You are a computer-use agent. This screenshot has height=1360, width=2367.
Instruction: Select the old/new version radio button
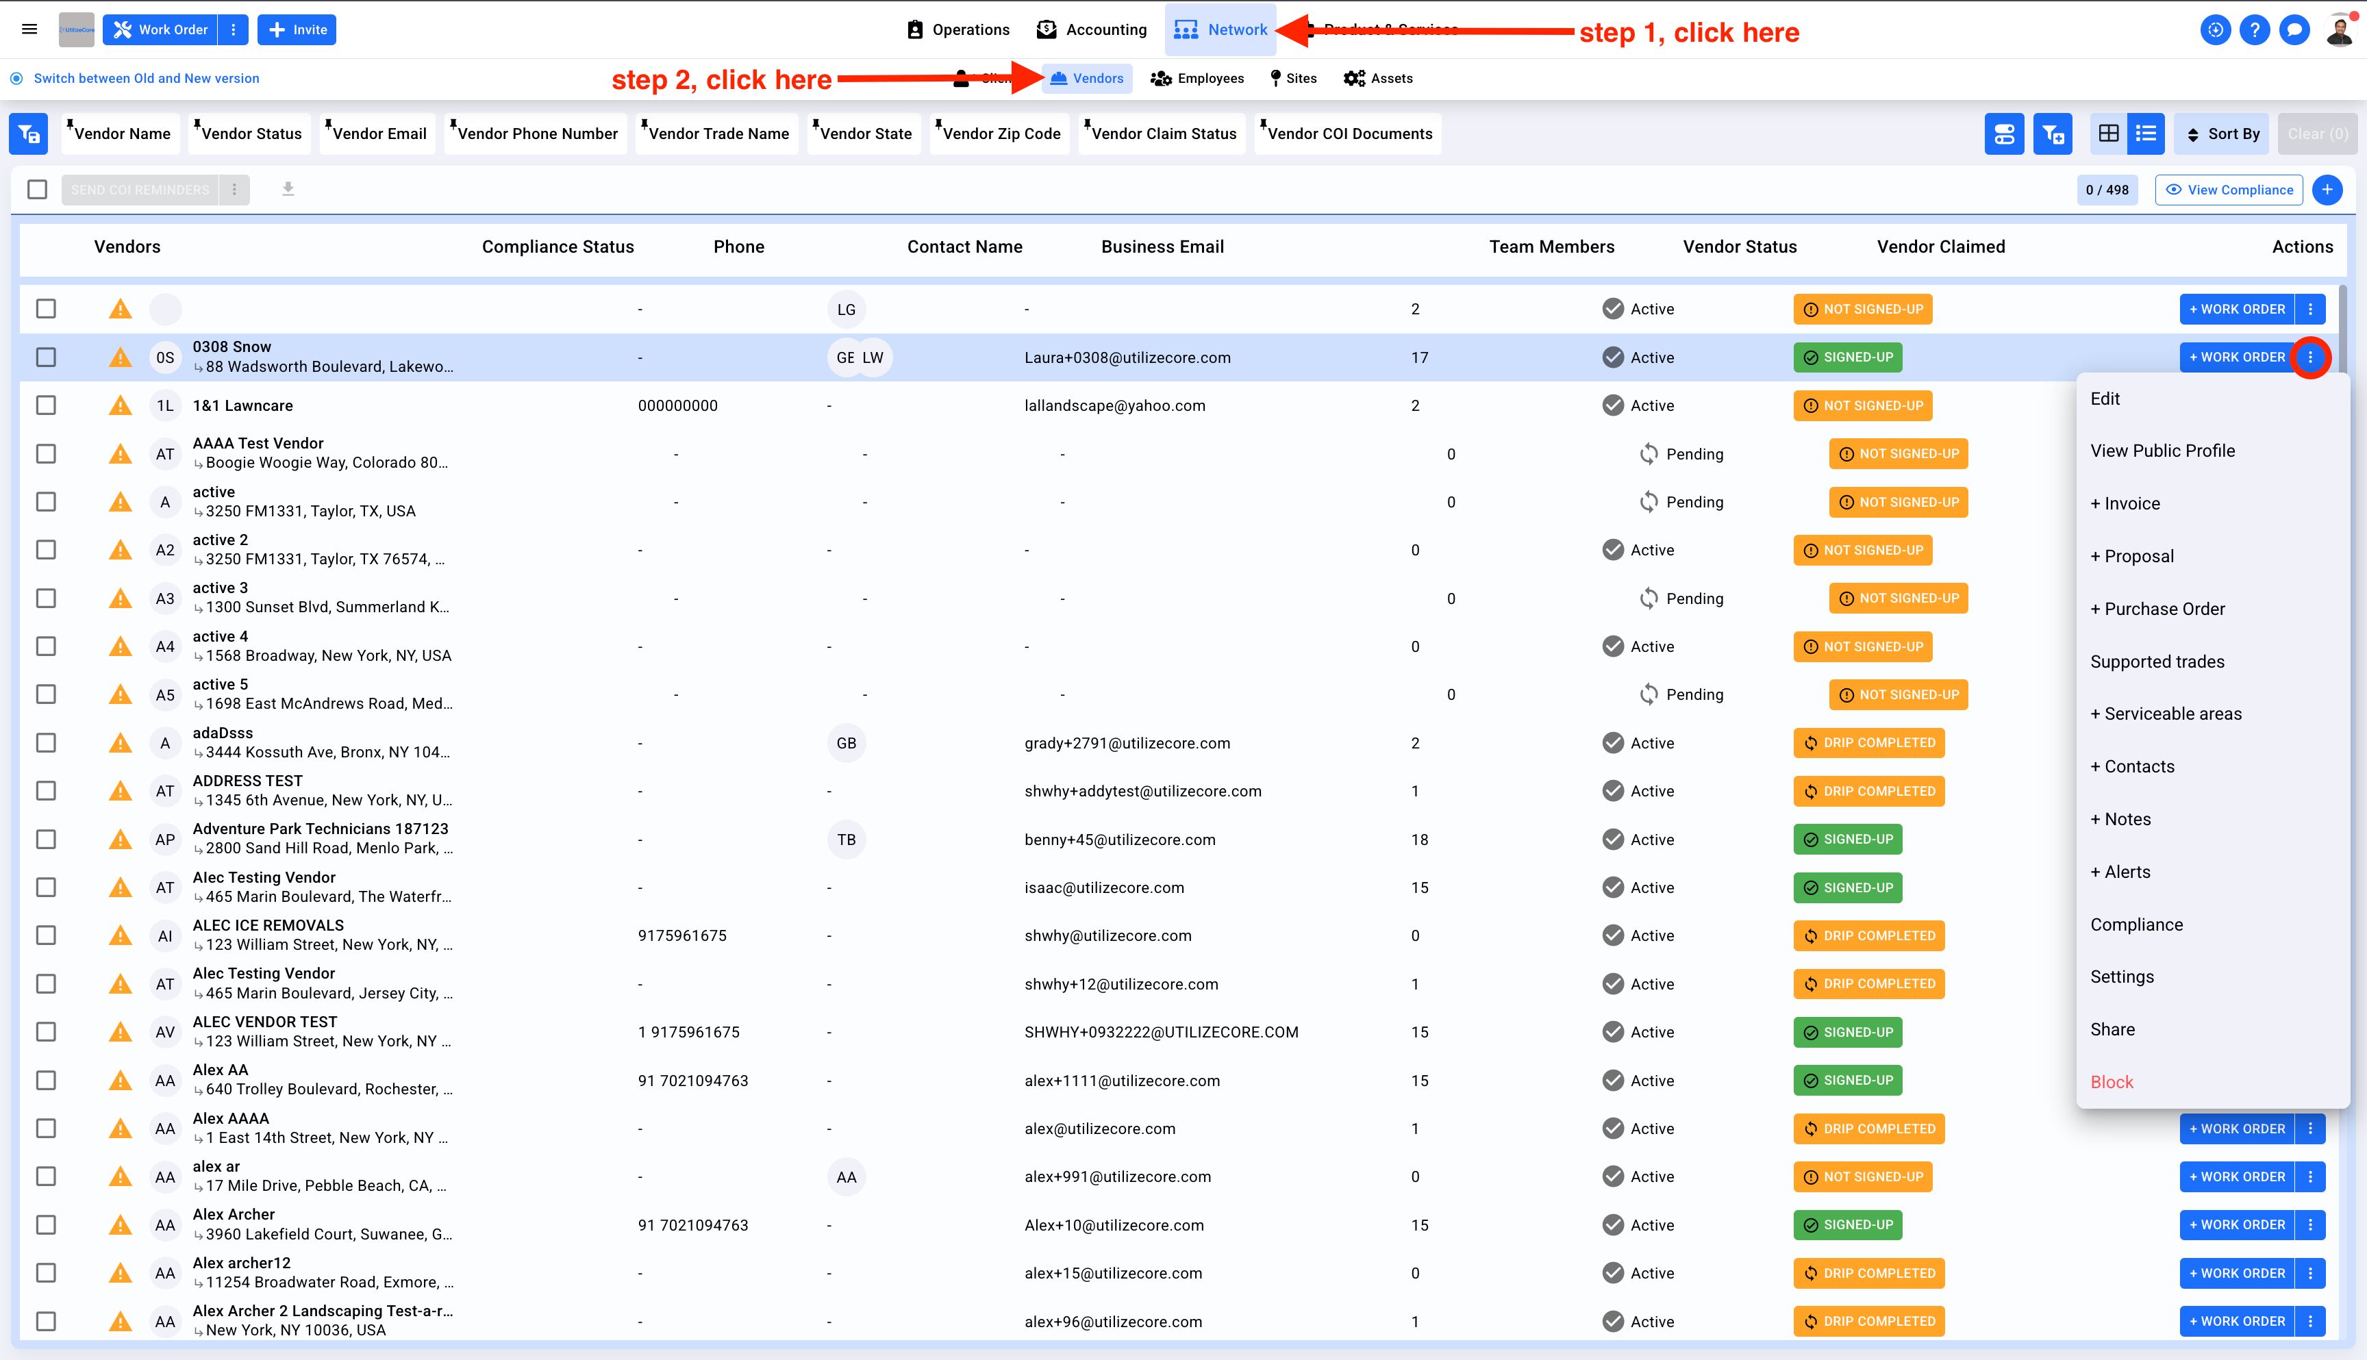pyautogui.click(x=17, y=79)
